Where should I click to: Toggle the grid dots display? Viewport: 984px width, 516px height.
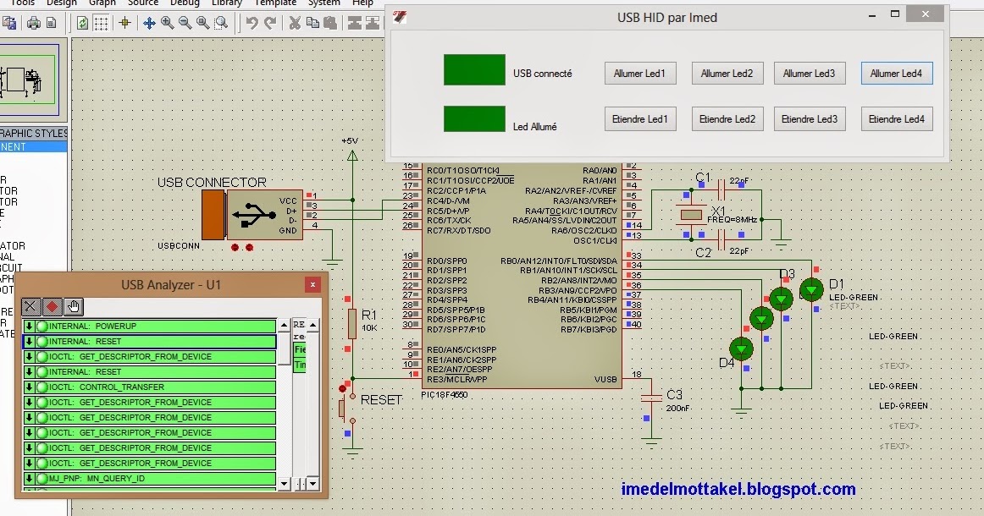(x=101, y=22)
